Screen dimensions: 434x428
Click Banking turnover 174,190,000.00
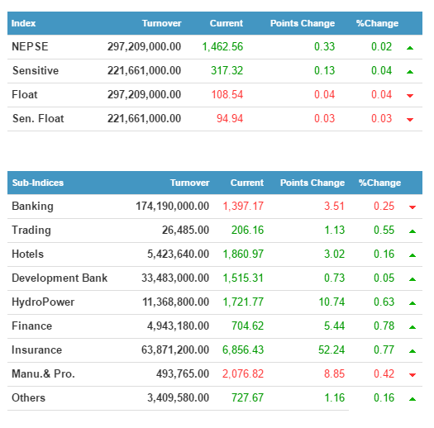pyautogui.click(x=172, y=206)
